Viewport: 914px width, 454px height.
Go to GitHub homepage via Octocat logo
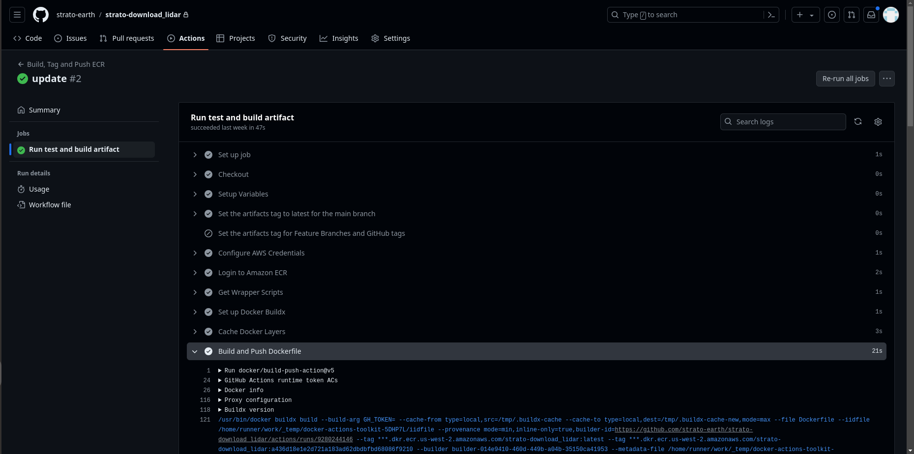pyautogui.click(x=41, y=15)
